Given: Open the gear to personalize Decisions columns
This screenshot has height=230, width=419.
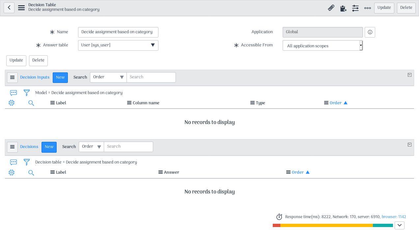Looking at the screenshot, I should point(12,172).
